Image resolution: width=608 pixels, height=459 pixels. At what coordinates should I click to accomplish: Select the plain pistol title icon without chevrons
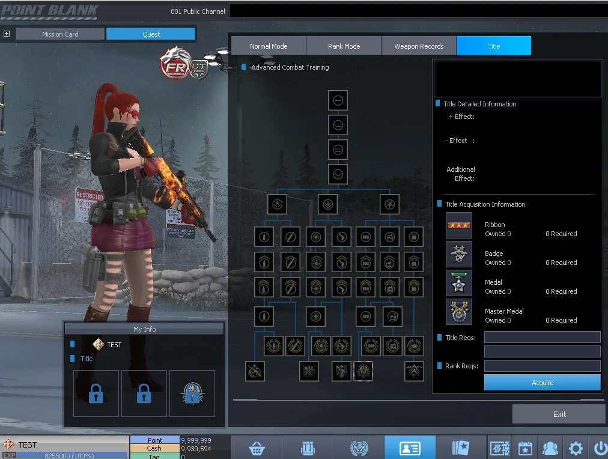tap(342, 237)
